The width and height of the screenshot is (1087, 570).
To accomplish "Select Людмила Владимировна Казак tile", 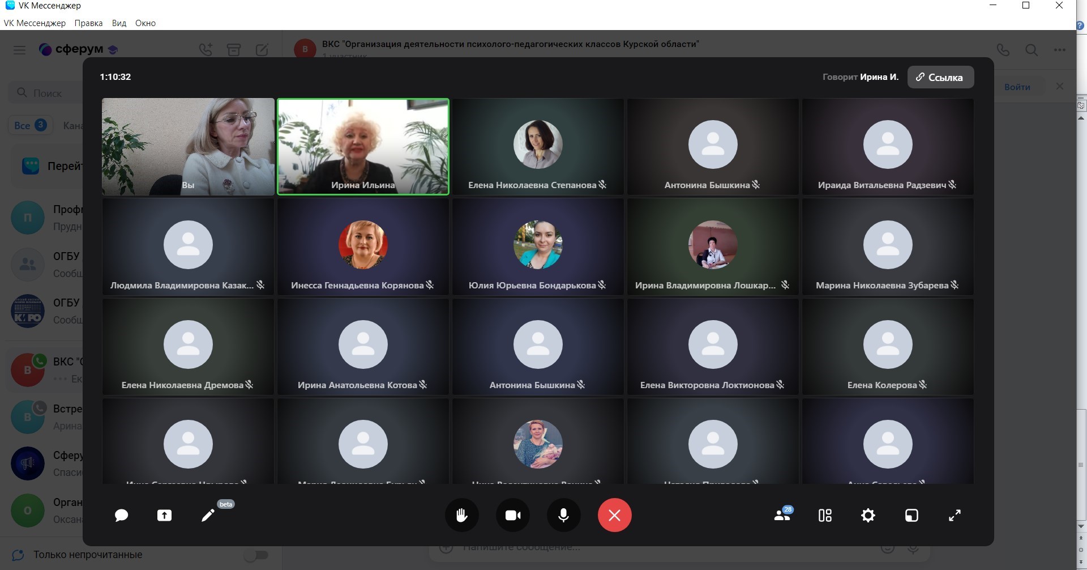I will (188, 246).
